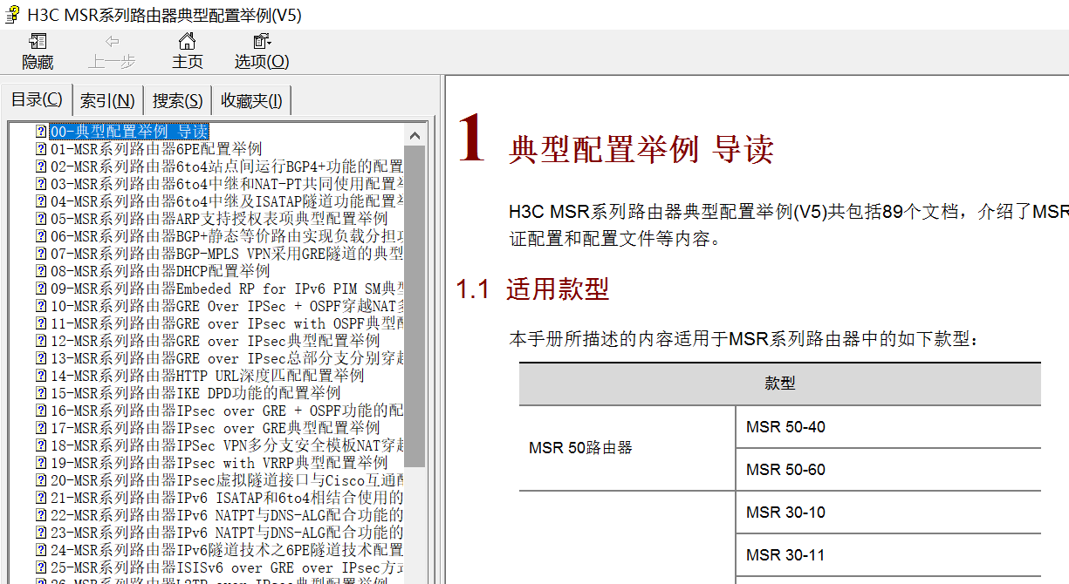The width and height of the screenshot is (1069, 584).
Task: Click page icon beside topic 12 GRE over IPsec
Action: (41, 341)
